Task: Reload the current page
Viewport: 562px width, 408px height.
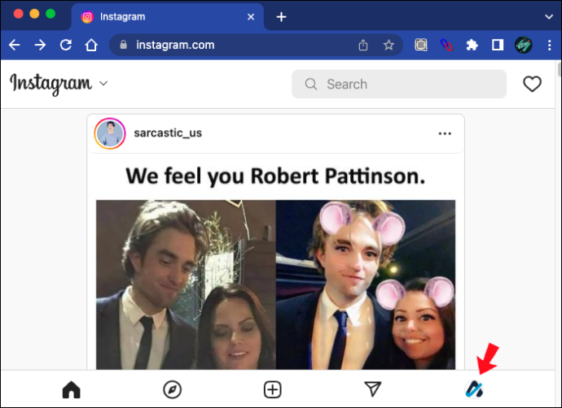Action: [x=66, y=45]
